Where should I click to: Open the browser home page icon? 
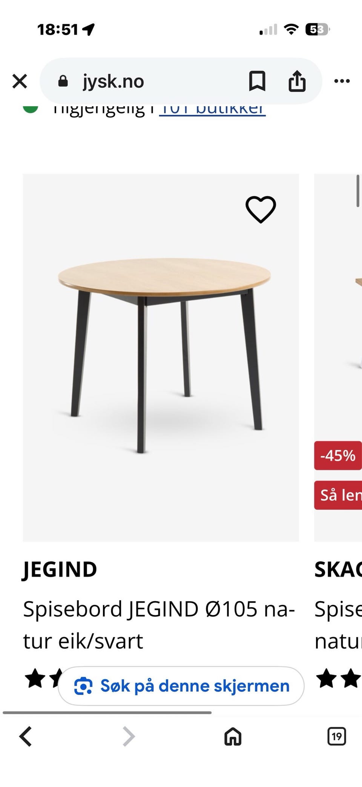pos(233,736)
